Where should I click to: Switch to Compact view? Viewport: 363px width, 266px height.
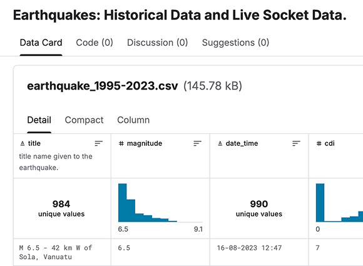click(x=84, y=120)
